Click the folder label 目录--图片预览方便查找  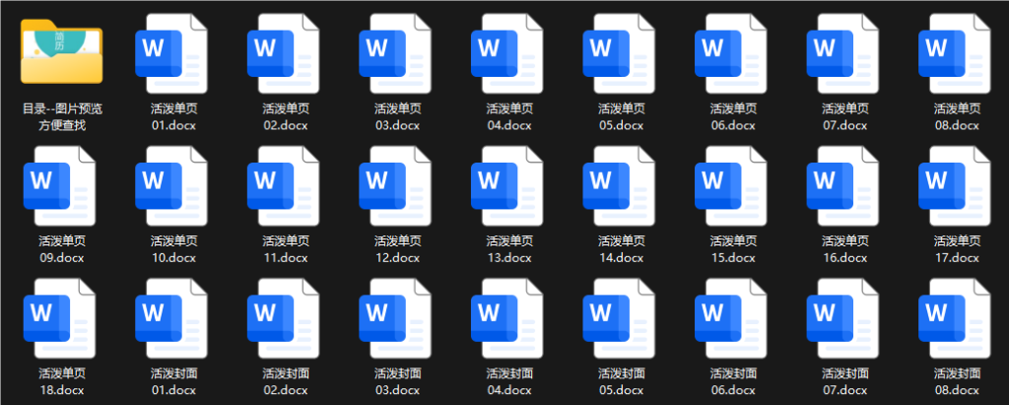coord(62,116)
